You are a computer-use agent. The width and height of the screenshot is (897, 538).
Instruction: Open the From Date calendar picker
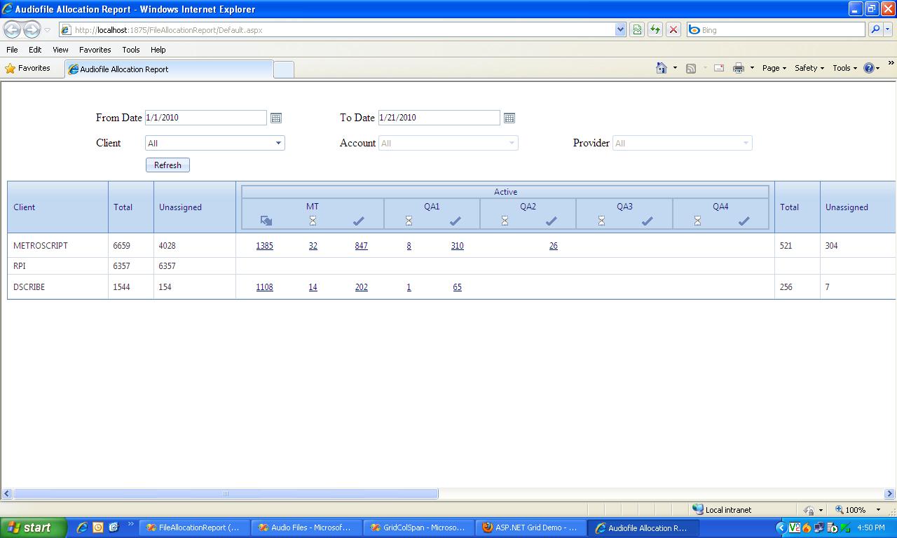tap(276, 118)
